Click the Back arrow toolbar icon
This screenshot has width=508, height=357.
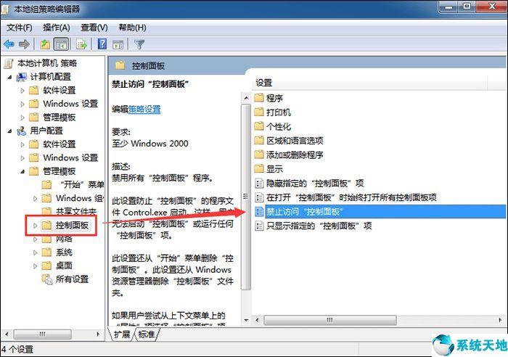9,44
